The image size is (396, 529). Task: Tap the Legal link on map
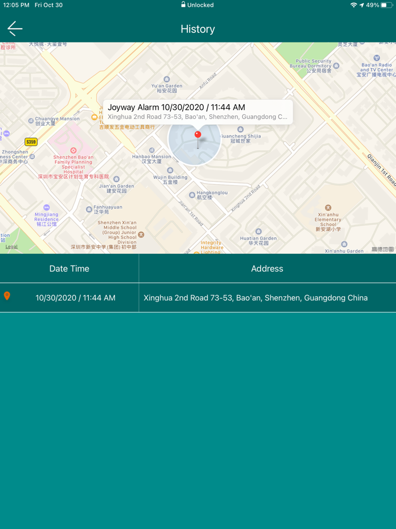coord(11,246)
